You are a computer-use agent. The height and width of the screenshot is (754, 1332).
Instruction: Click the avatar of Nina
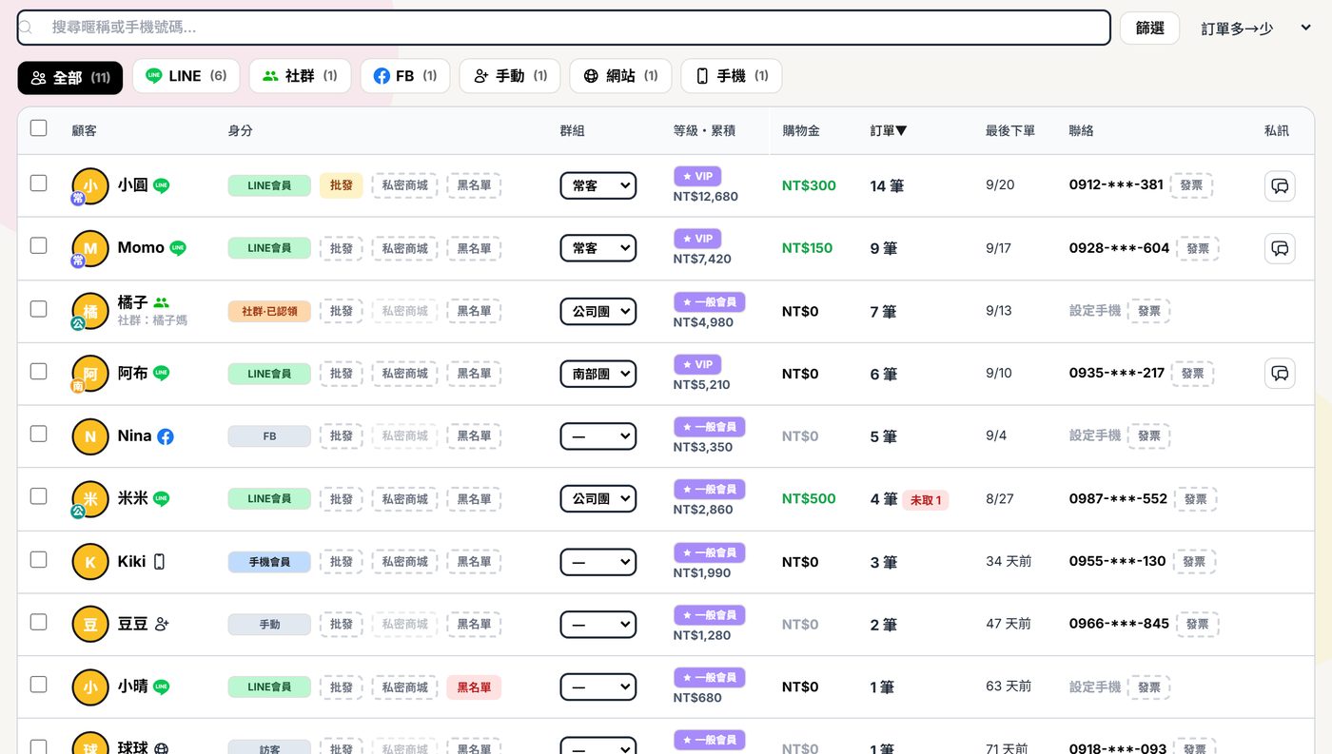coord(90,436)
